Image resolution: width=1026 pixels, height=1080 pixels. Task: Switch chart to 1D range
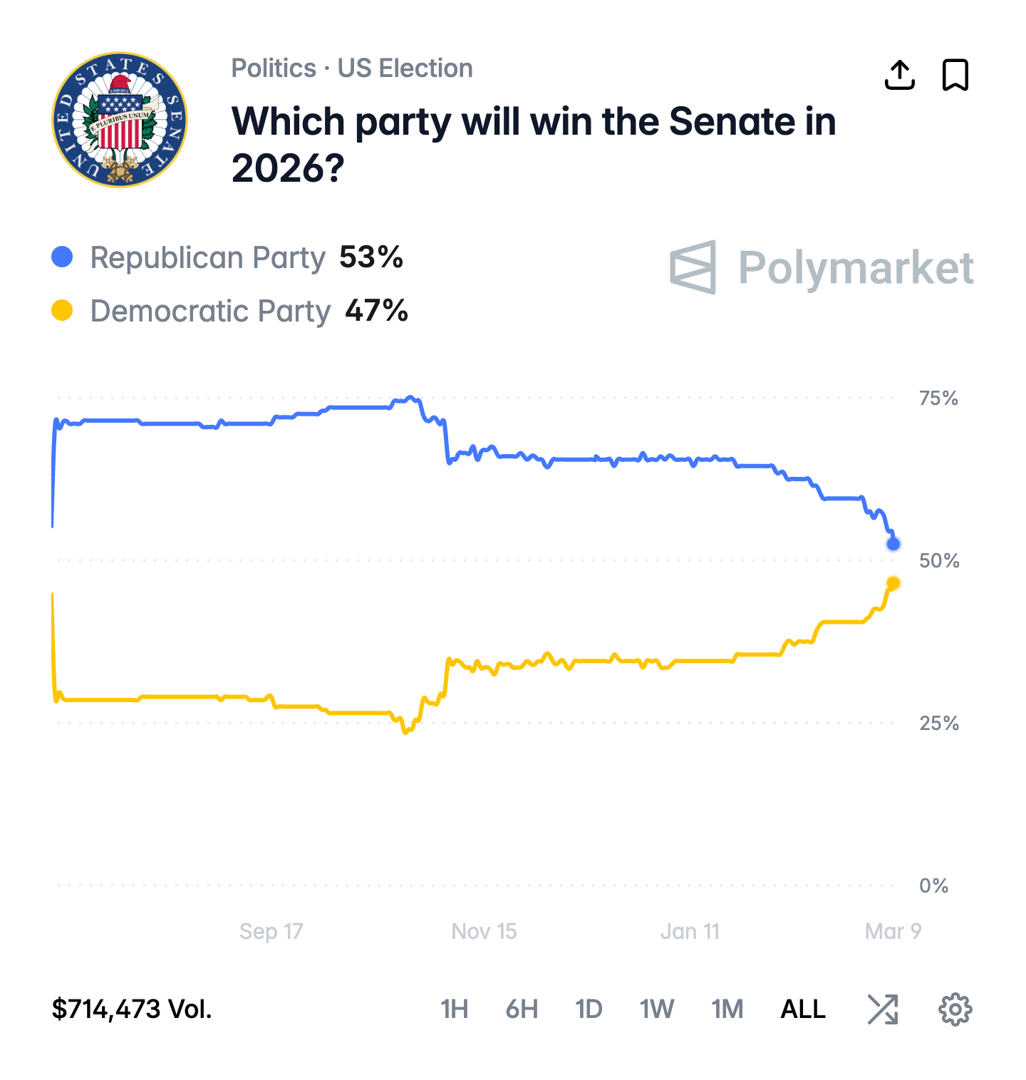(x=589, y=1009)
